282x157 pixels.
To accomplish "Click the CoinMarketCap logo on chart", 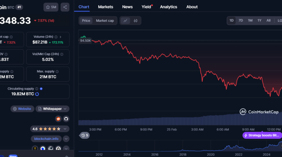I will pyautogui.click(x=259, y=112).
